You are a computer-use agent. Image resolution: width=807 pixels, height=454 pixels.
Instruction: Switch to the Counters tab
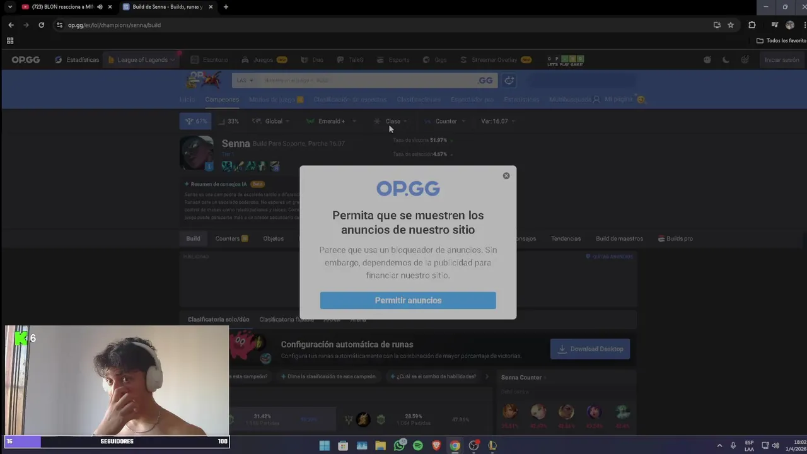click(x=231, y=238)
